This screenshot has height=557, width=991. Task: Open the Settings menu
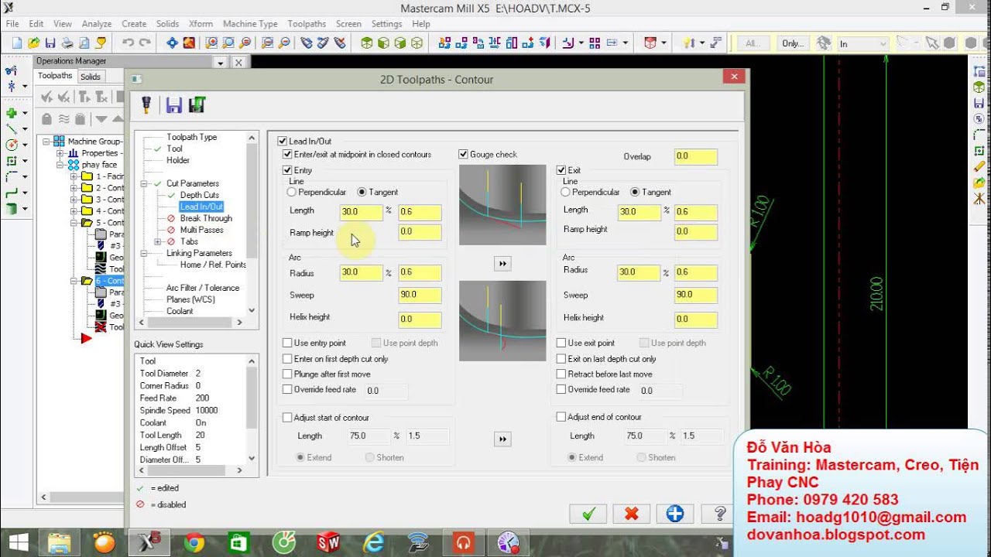click(386, 24)
